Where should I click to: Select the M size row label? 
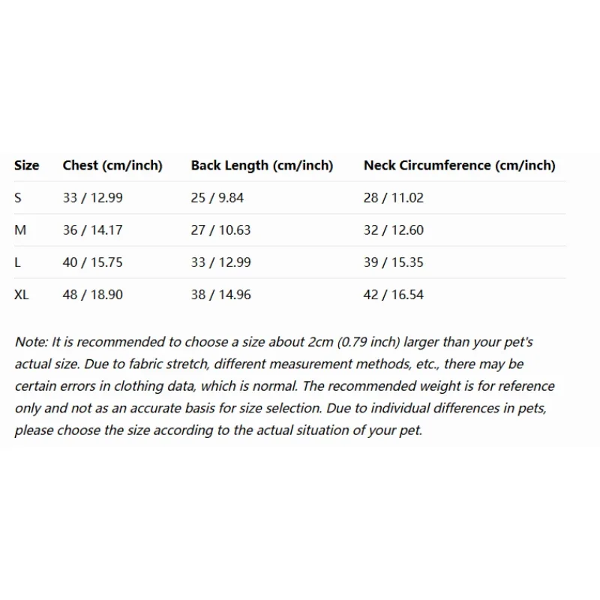click(20, 230)
